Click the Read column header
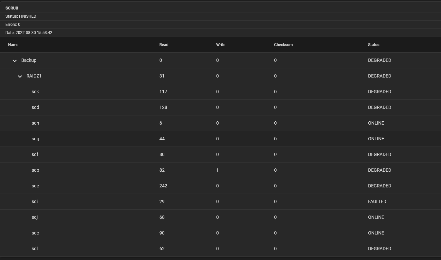 (x=164, y=44)
